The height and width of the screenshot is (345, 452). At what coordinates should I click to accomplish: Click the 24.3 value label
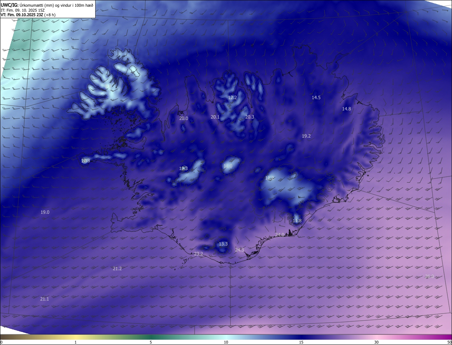[x=239, y=250]
